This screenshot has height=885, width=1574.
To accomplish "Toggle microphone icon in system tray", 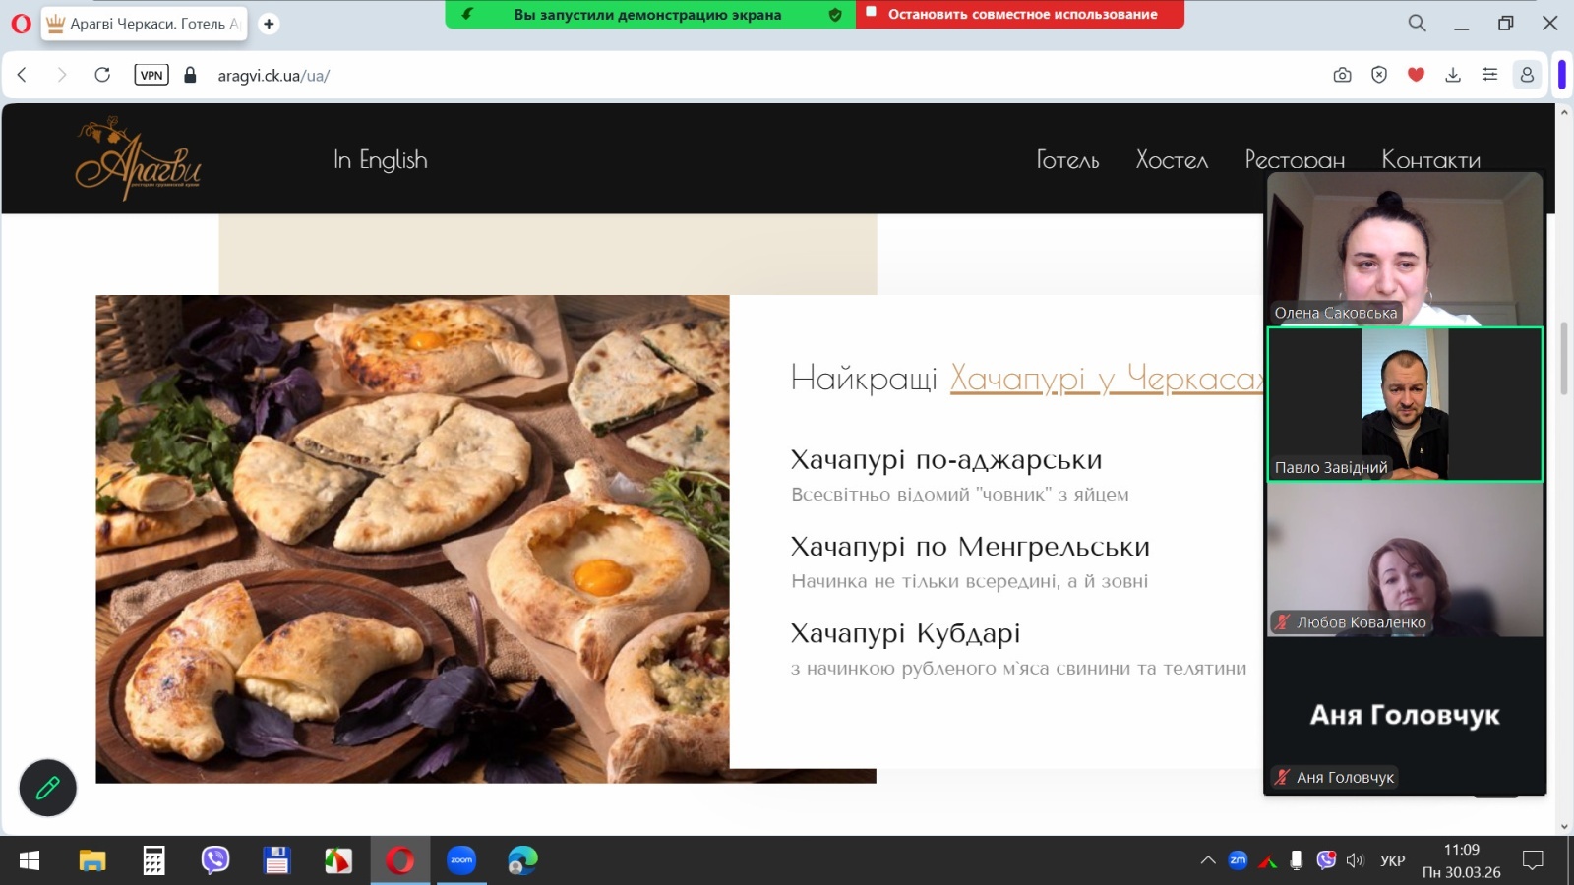I will click(1297, 860).
